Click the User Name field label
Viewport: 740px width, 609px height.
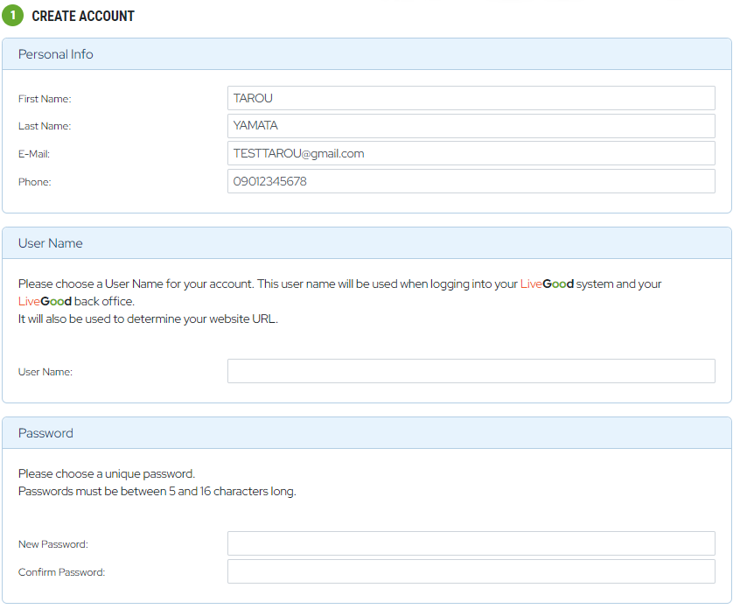(45, 372)
